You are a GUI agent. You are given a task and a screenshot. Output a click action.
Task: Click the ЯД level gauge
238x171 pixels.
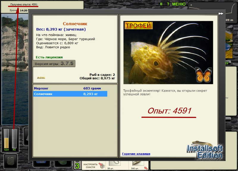tap(14, 139)
